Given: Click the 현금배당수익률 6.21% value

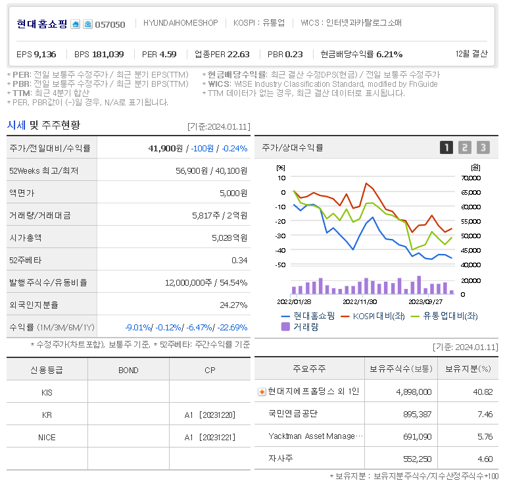Looking at the screenshot, I should [389, 54].
